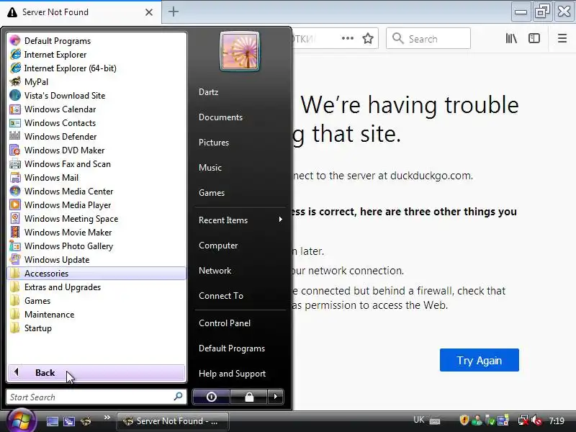The image size is (576, 432).
Task: Click Server Not Found taskbar button
Action: point(173,421)
